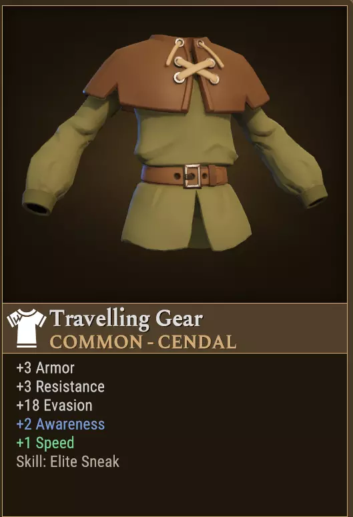Click the Travelling Gear item title
The width and height of the screenshot is (353, 517).
tap(126, 318)
